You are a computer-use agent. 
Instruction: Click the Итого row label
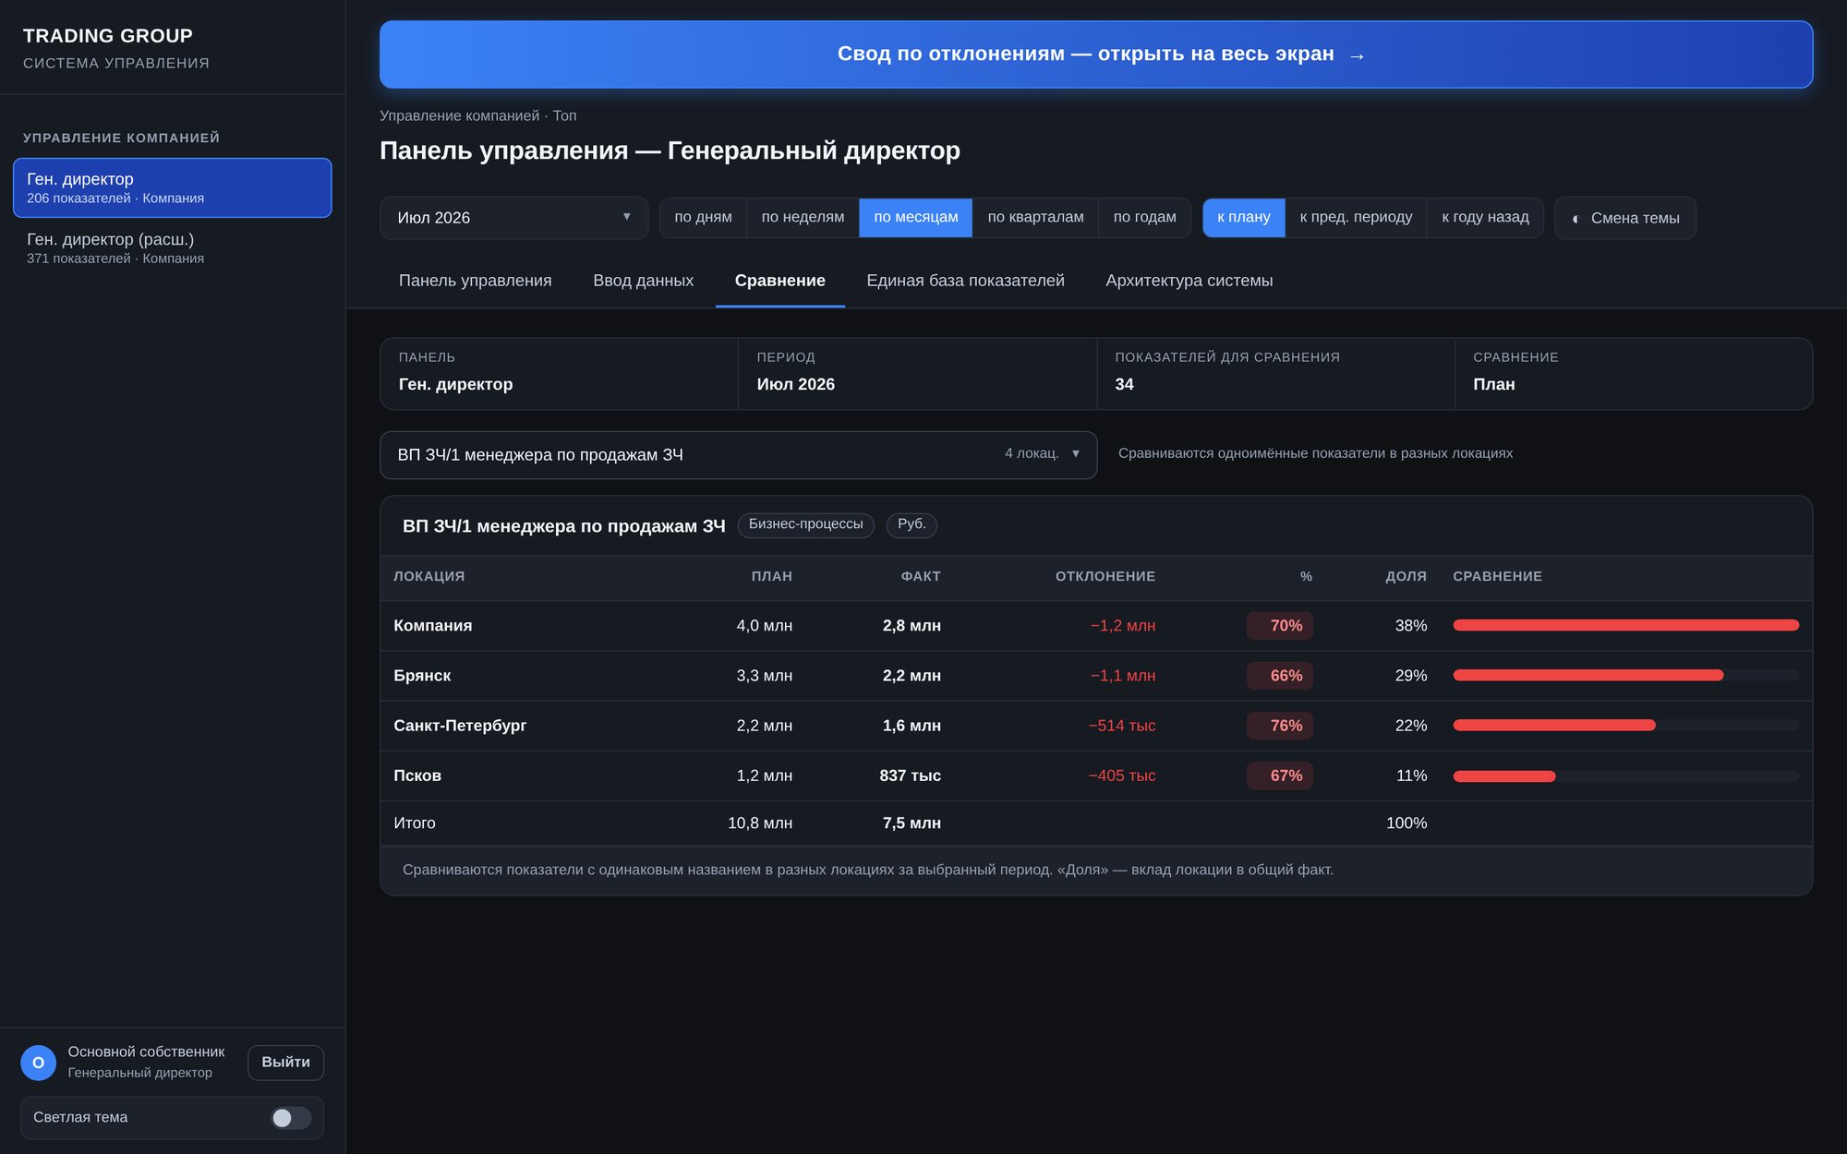click(415, 823)
